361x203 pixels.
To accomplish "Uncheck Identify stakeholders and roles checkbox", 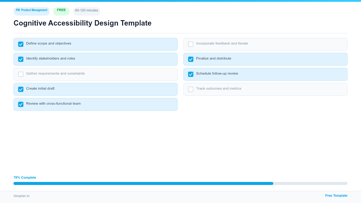I will pos(21,59).
